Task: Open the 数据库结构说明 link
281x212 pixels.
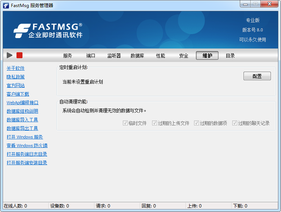Action: pyautogui.click(x=22, y=111)
